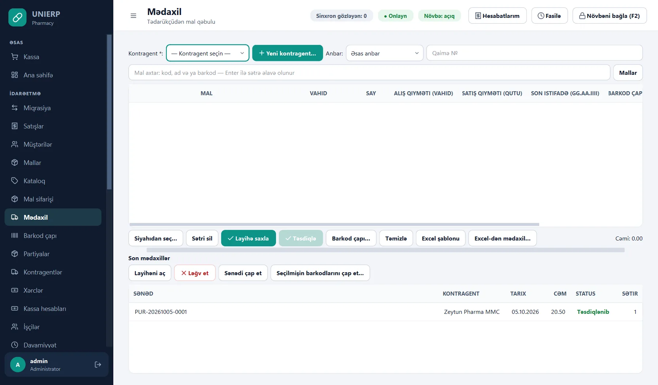Click the logout icon beside admin
658x385 pixels.
pyautogui.click(x=98, y=365)
